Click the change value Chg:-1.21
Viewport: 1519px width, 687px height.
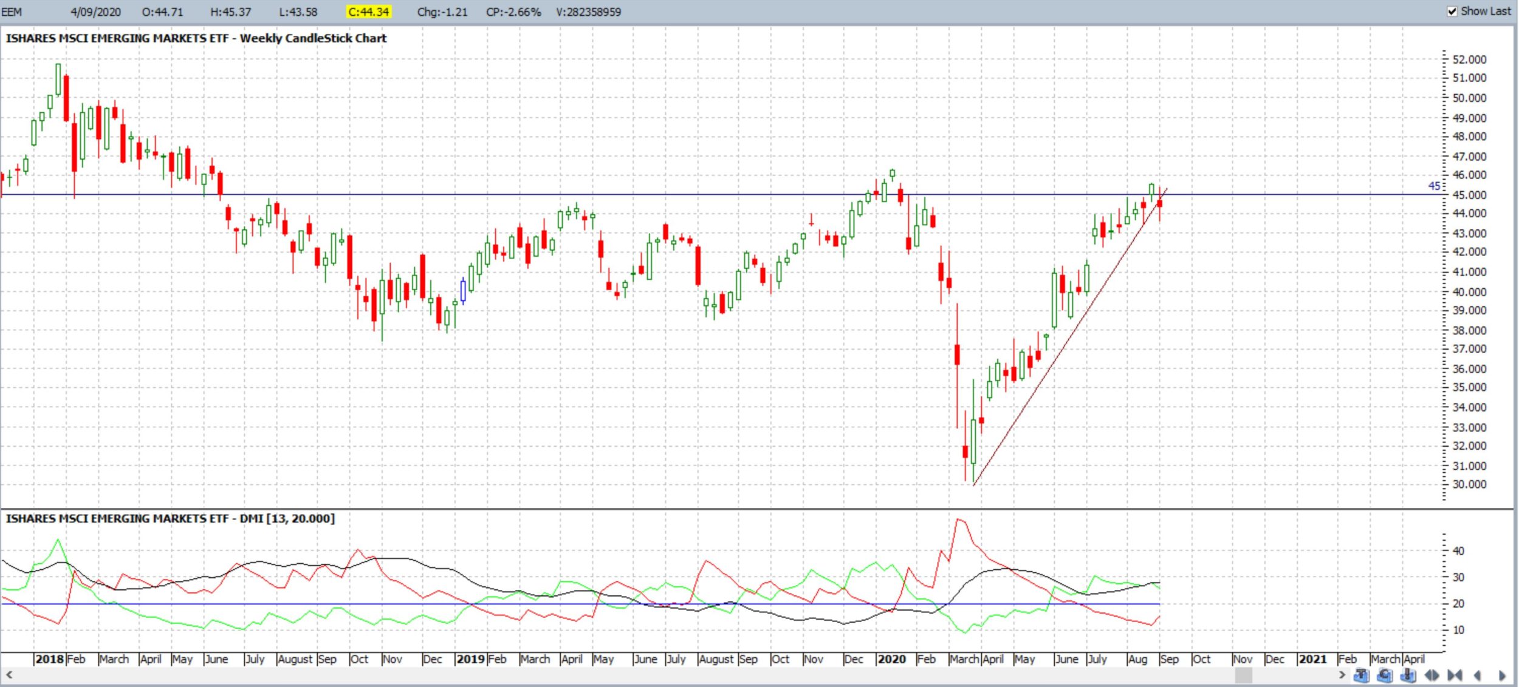442,12
